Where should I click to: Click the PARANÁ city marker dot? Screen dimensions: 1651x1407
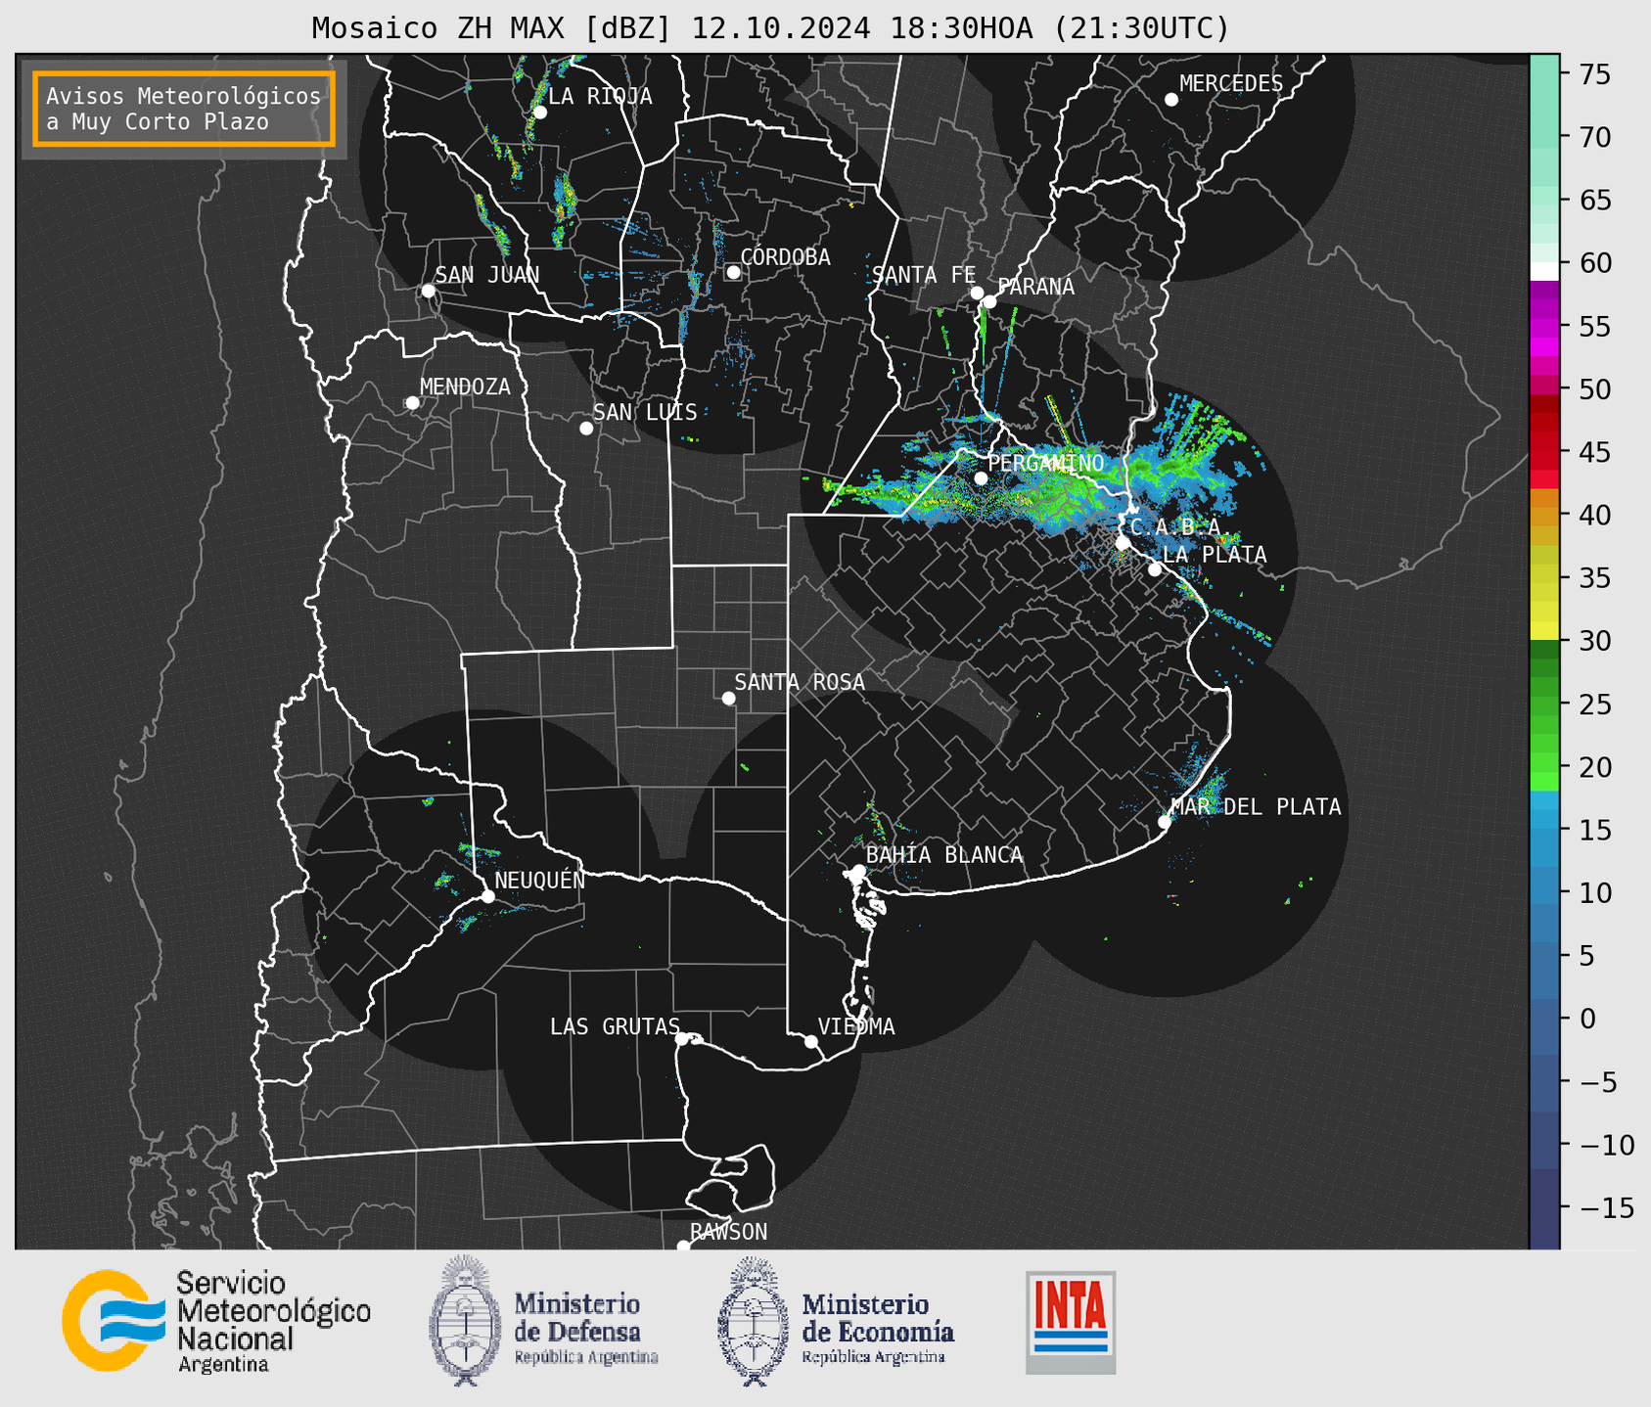pyautogui.click(x=989, y=301)
